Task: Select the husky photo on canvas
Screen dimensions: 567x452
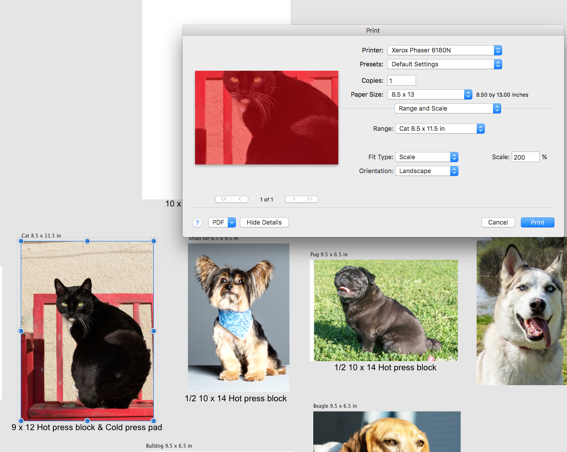Action: click(x=521, y=311)
